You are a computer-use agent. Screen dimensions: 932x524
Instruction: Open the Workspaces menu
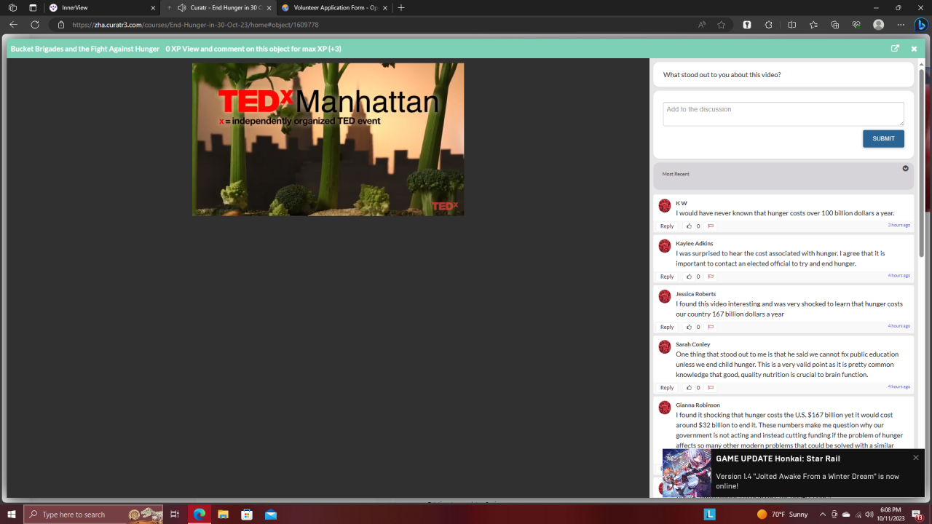click(12, 8)
